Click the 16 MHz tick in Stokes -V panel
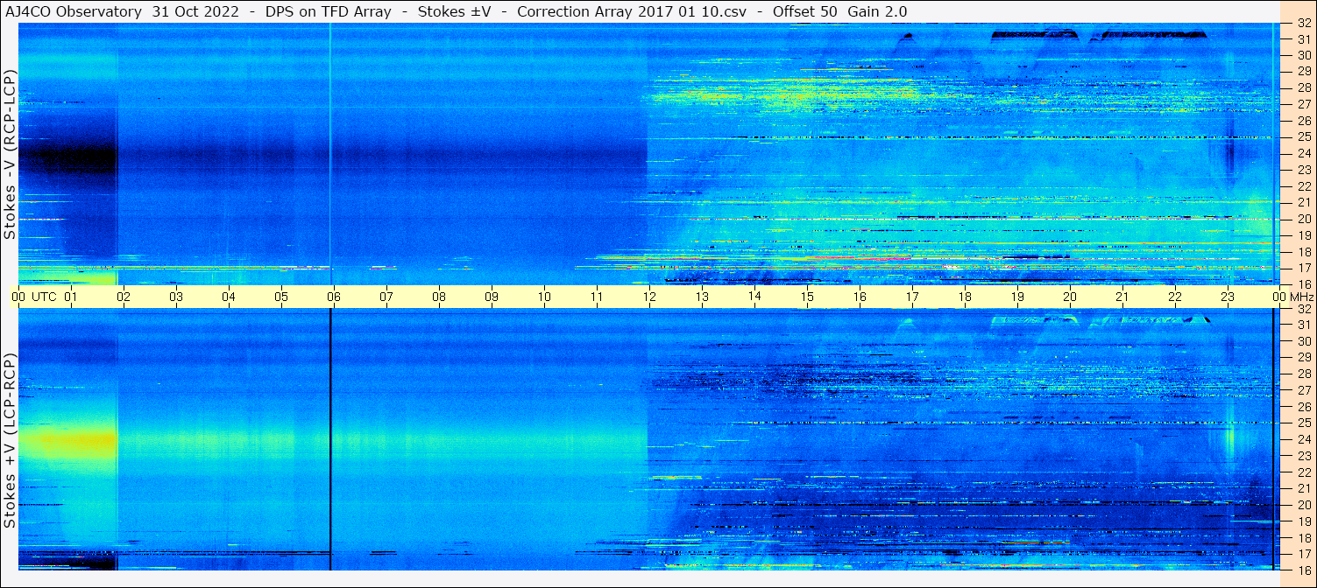The image size is (1317, 588). point(1303,283)
